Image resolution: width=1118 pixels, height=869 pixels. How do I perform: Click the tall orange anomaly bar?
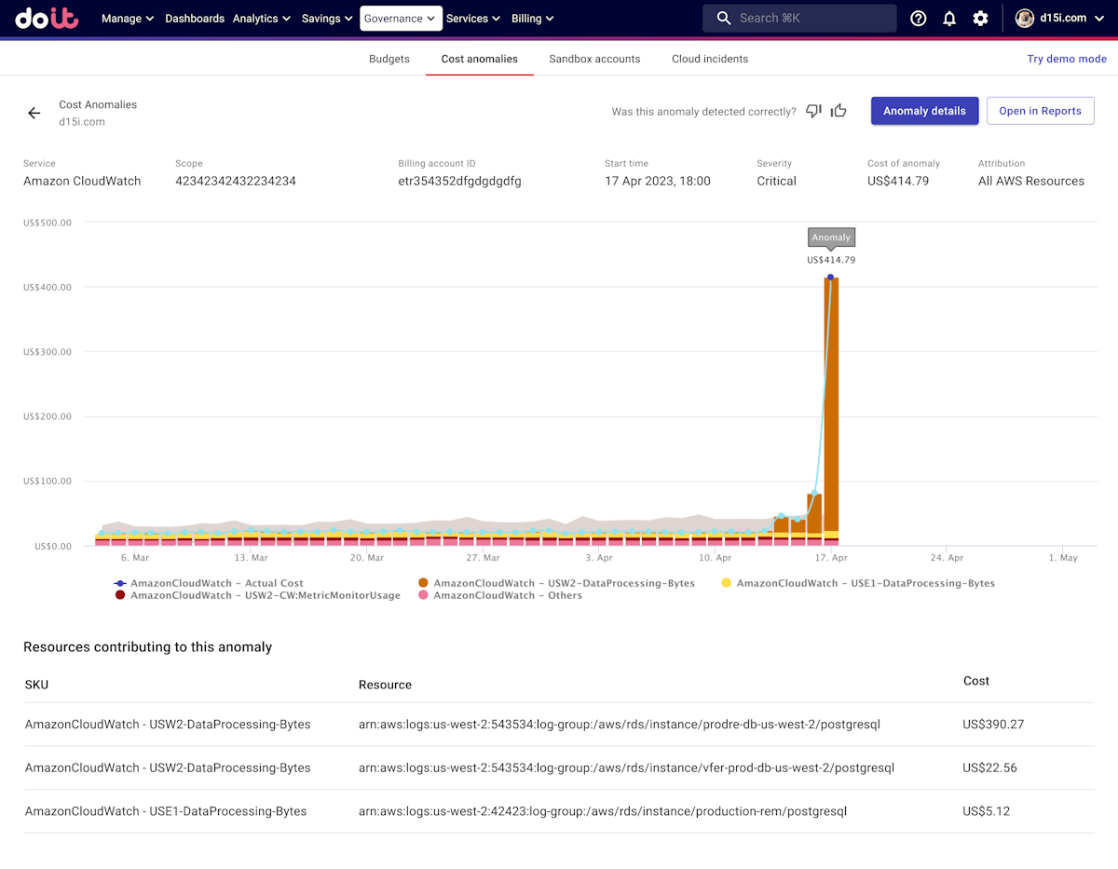pyautogui.click(x=831, y=405)
